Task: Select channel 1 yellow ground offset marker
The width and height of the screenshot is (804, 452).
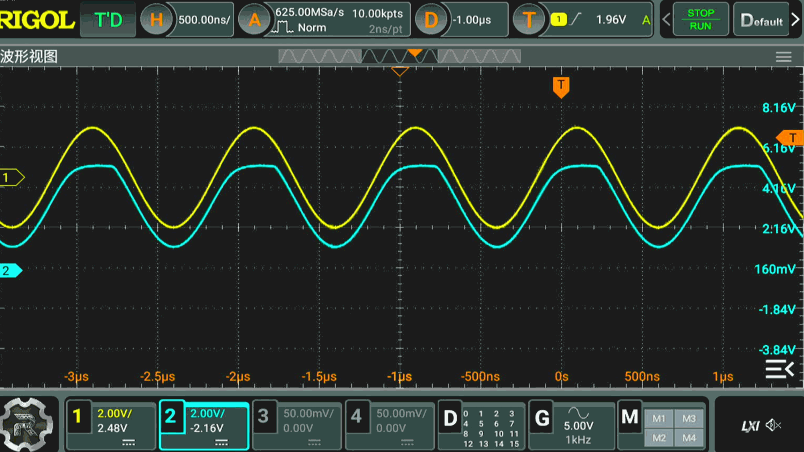Action: coord(12,178)
